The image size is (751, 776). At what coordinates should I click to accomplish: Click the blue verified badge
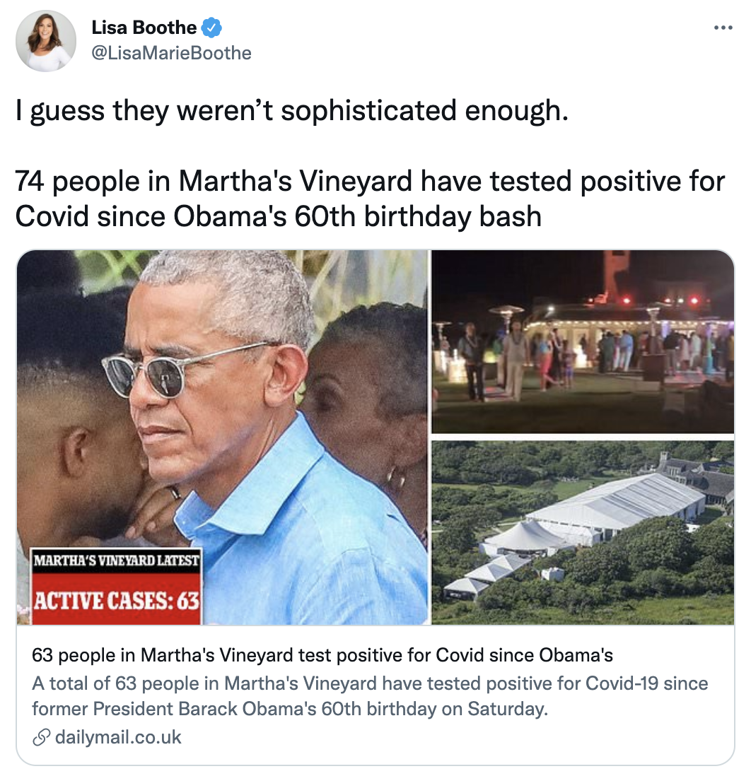coord(212,28)
